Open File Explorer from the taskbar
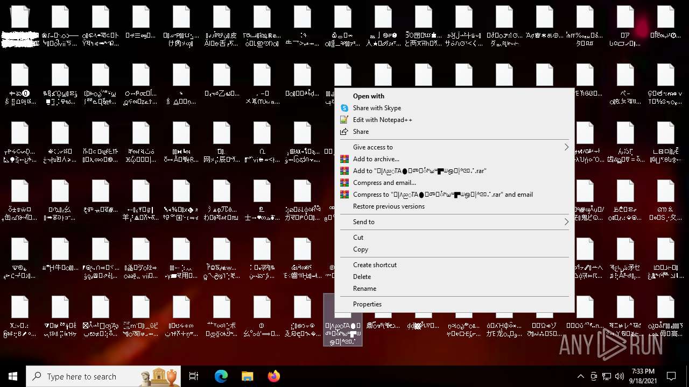The image size is (689, 387). 247,376
